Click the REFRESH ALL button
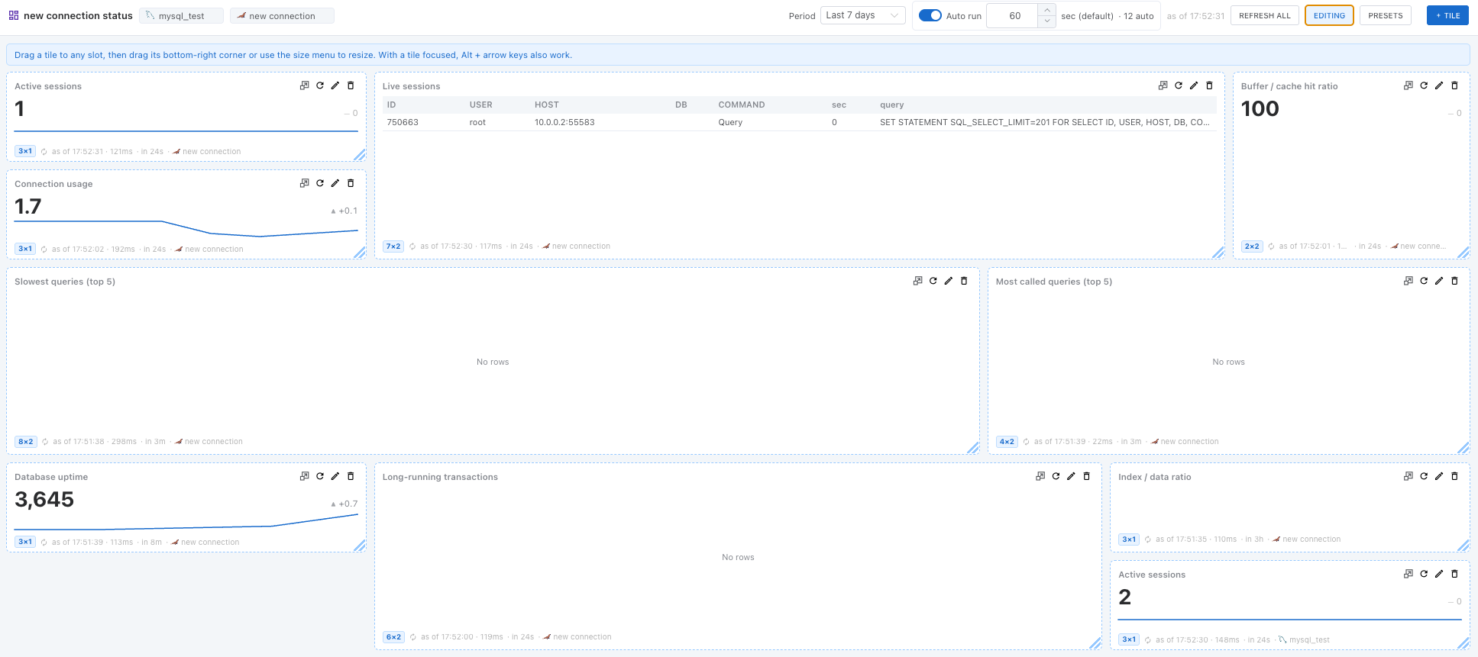 point(1265,15)
